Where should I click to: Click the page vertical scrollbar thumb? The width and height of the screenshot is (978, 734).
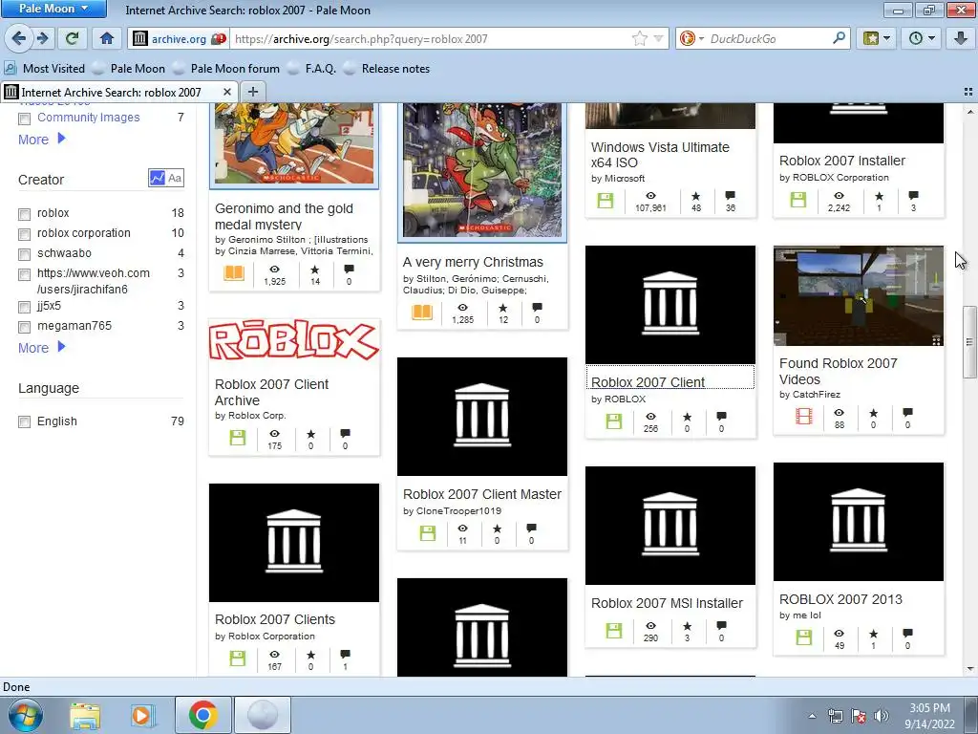pyautogui.click(x=969, y=341)
